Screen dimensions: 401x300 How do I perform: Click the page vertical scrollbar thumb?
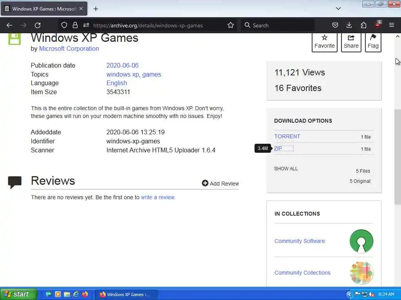pos(397,157)
